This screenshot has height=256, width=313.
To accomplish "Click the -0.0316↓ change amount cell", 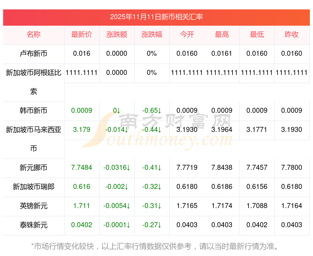I will click(117, 168).
